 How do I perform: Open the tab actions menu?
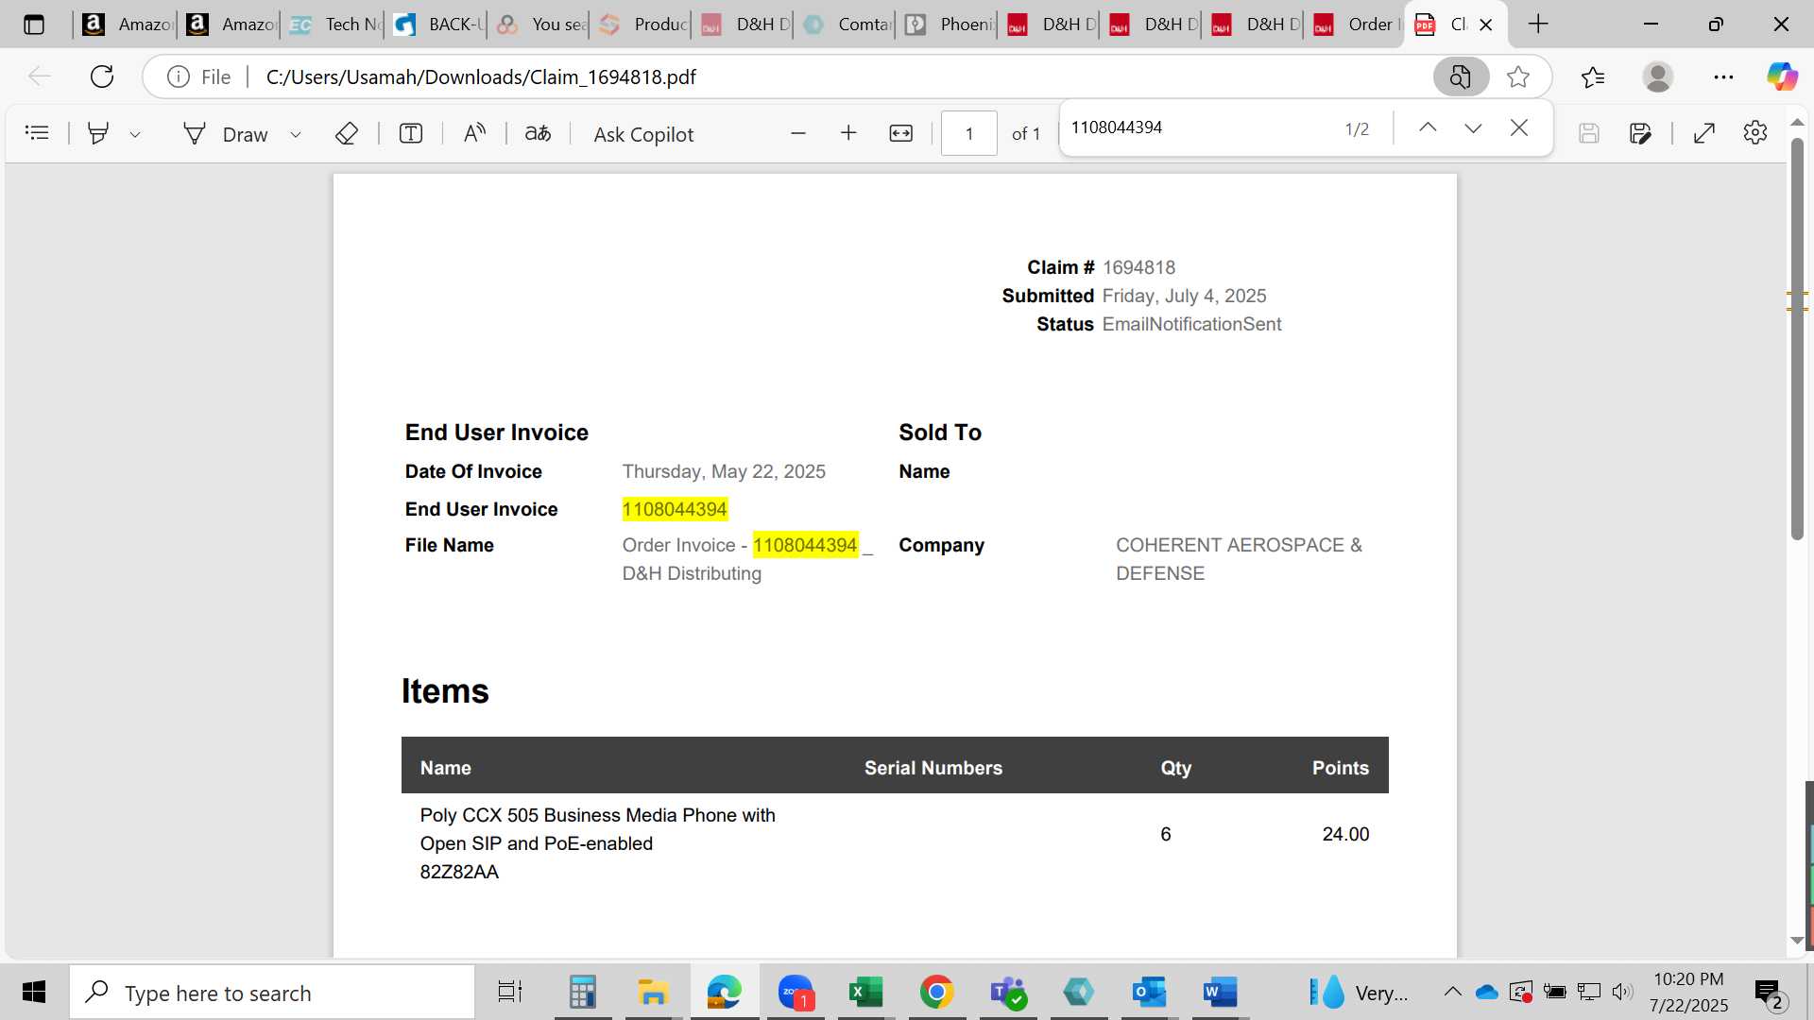(x=34, y=25)
